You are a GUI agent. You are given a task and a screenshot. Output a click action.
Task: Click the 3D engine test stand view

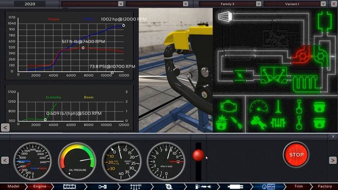tap(176, 70)
